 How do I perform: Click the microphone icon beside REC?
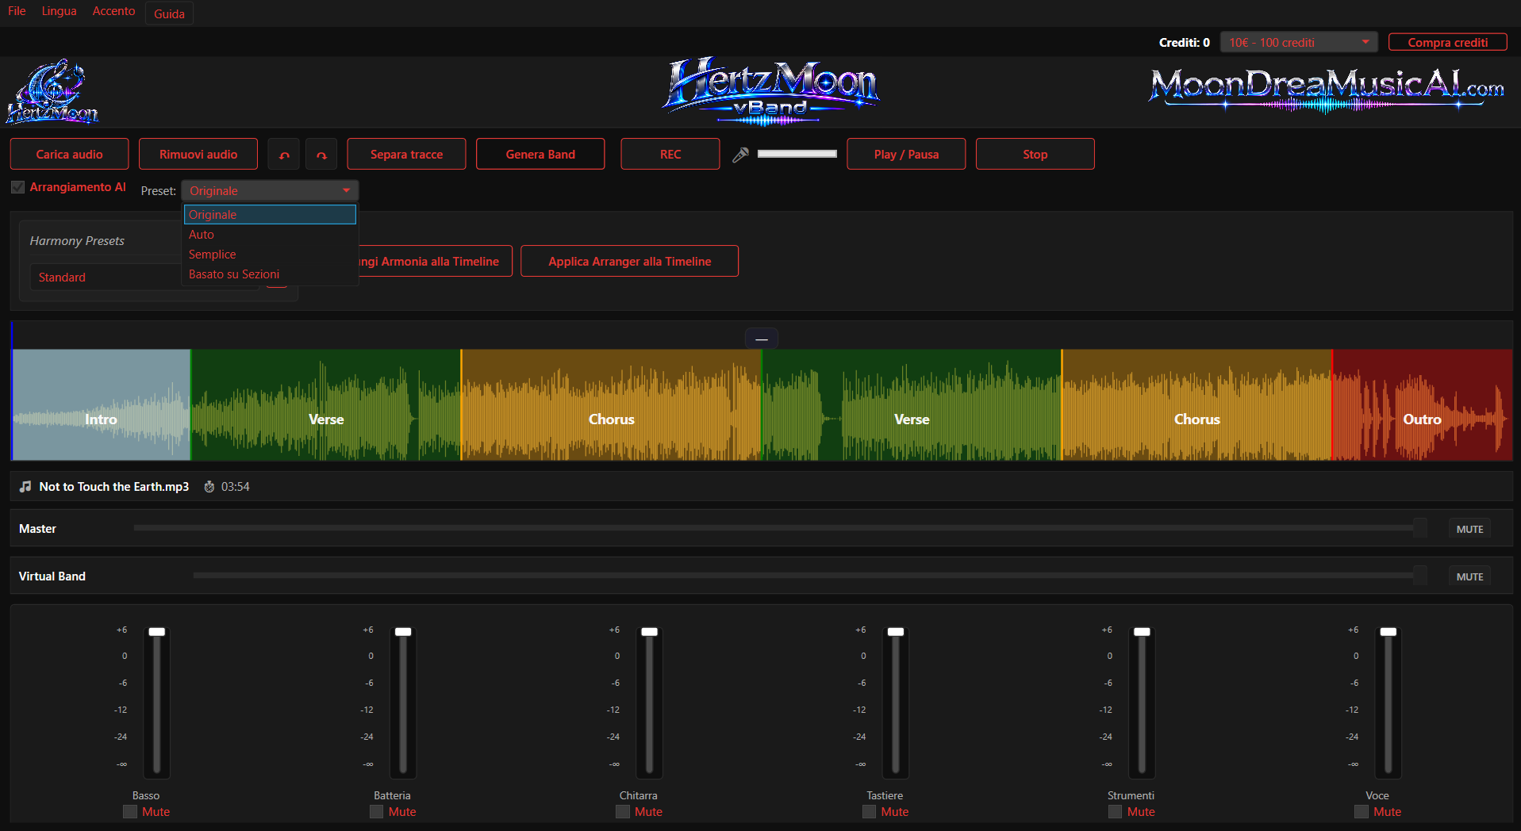[740, 155]
